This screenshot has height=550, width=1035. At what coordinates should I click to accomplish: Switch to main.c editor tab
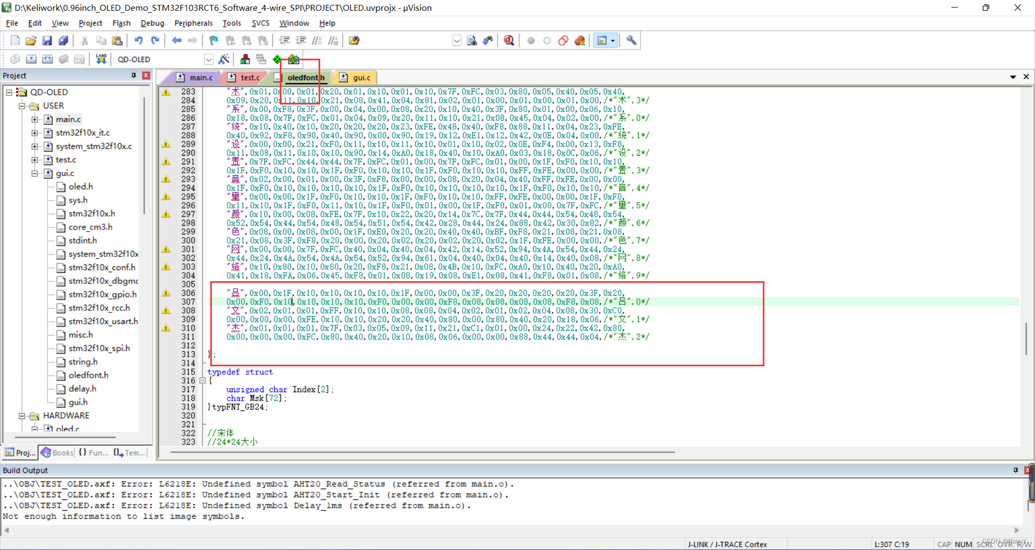pyautogui.click(x=195, y=78)
